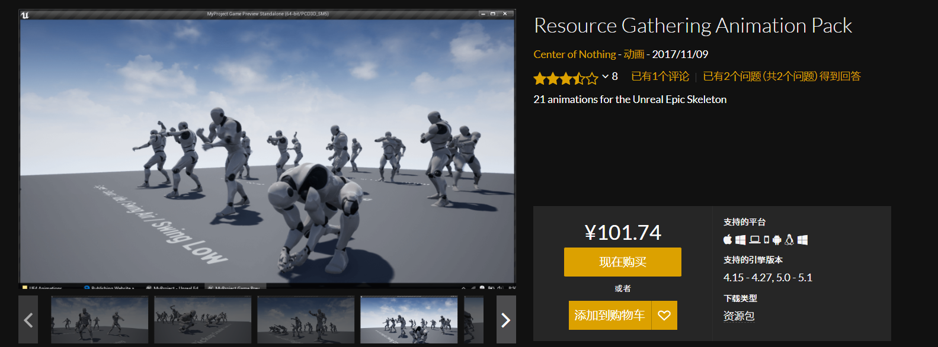Image resolution: width=938 pixels, height=347 pixels.
Task: Click the 支持的平台 heading
Action: [745, 222]
